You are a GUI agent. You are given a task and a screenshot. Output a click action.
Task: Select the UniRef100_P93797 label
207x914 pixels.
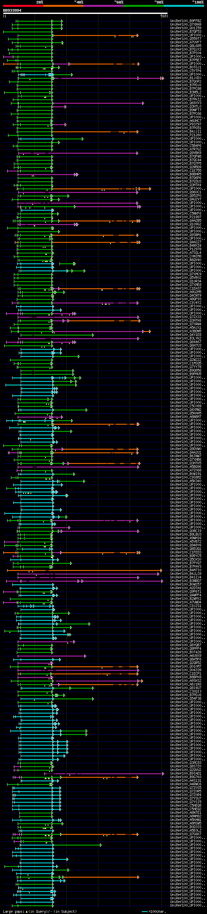(186, 125)
